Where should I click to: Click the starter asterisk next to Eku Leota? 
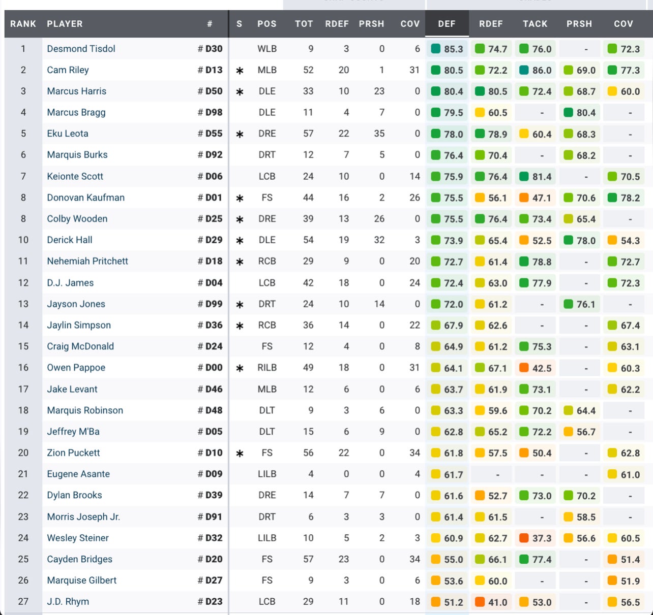pyautogui.click(x=240, y=134)
